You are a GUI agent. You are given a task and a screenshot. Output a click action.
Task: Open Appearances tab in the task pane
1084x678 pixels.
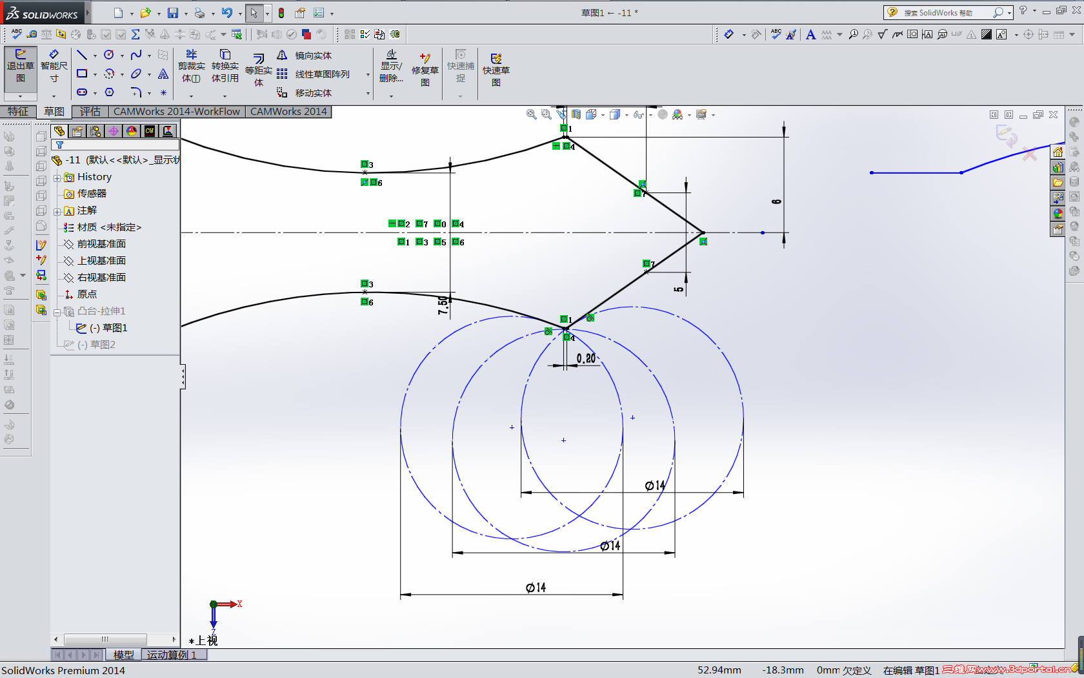1058,213
